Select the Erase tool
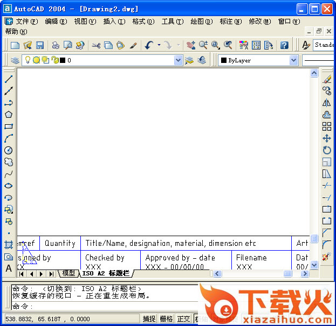 point(327,79)
